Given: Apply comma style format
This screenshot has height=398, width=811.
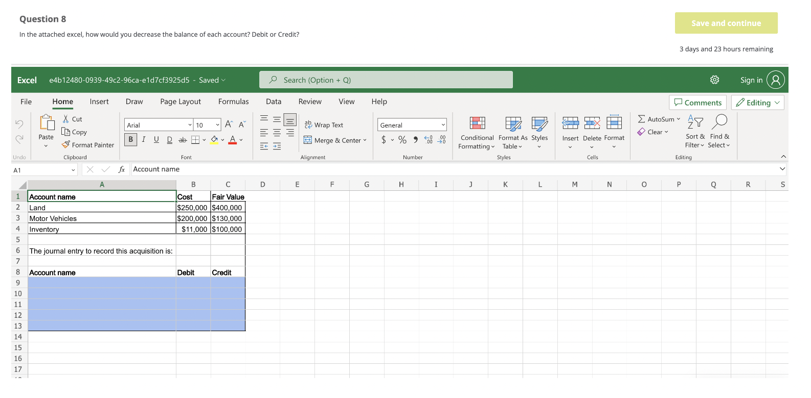Looking at the screenshot, I should [415, 139].
